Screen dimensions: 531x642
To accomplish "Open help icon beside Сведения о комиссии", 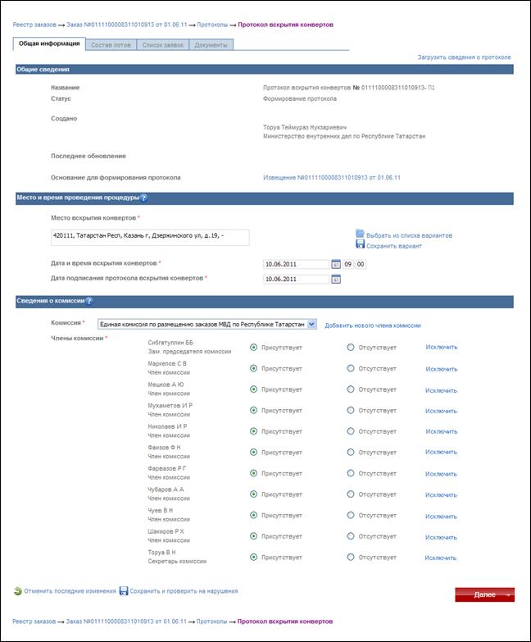I will coord(88,301).
